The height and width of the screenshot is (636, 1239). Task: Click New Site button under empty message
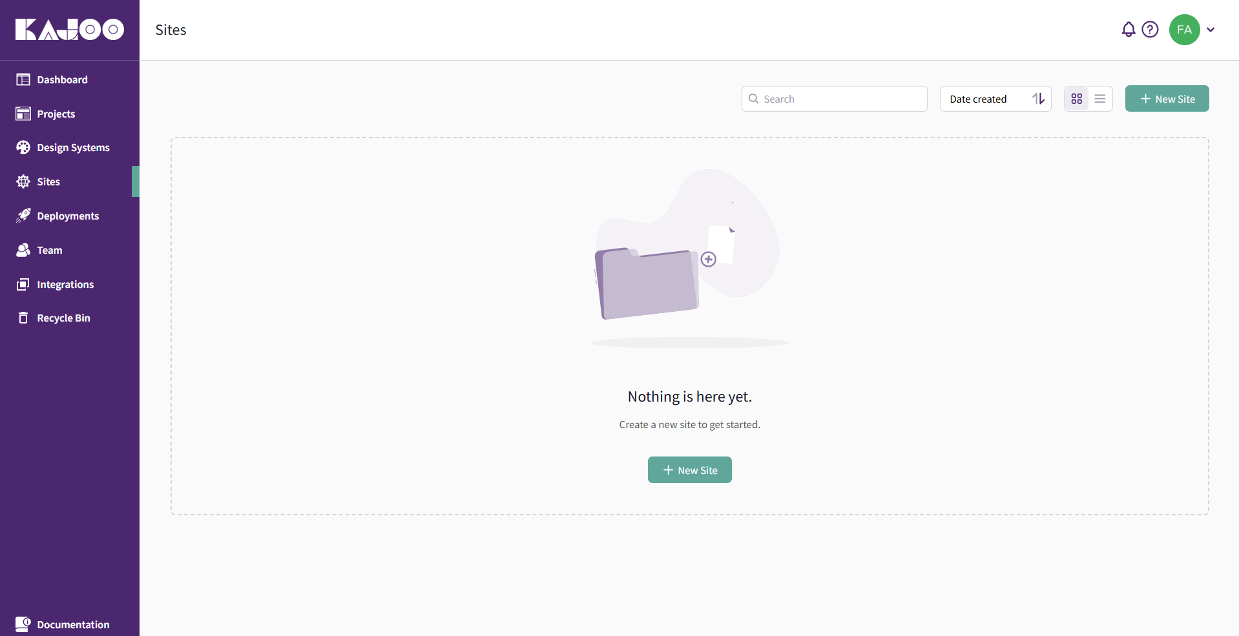(x=689, y=470)
